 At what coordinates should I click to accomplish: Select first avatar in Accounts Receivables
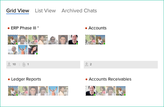click(x=91, y=91)
